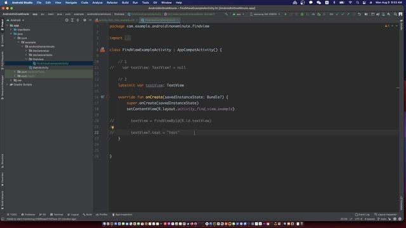Viewport: 406px width, 228px height.
Task: Click the Debug app bug icon
Action: 302,14
